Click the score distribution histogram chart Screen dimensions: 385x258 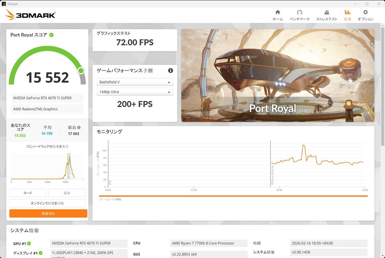coord(47,166)
